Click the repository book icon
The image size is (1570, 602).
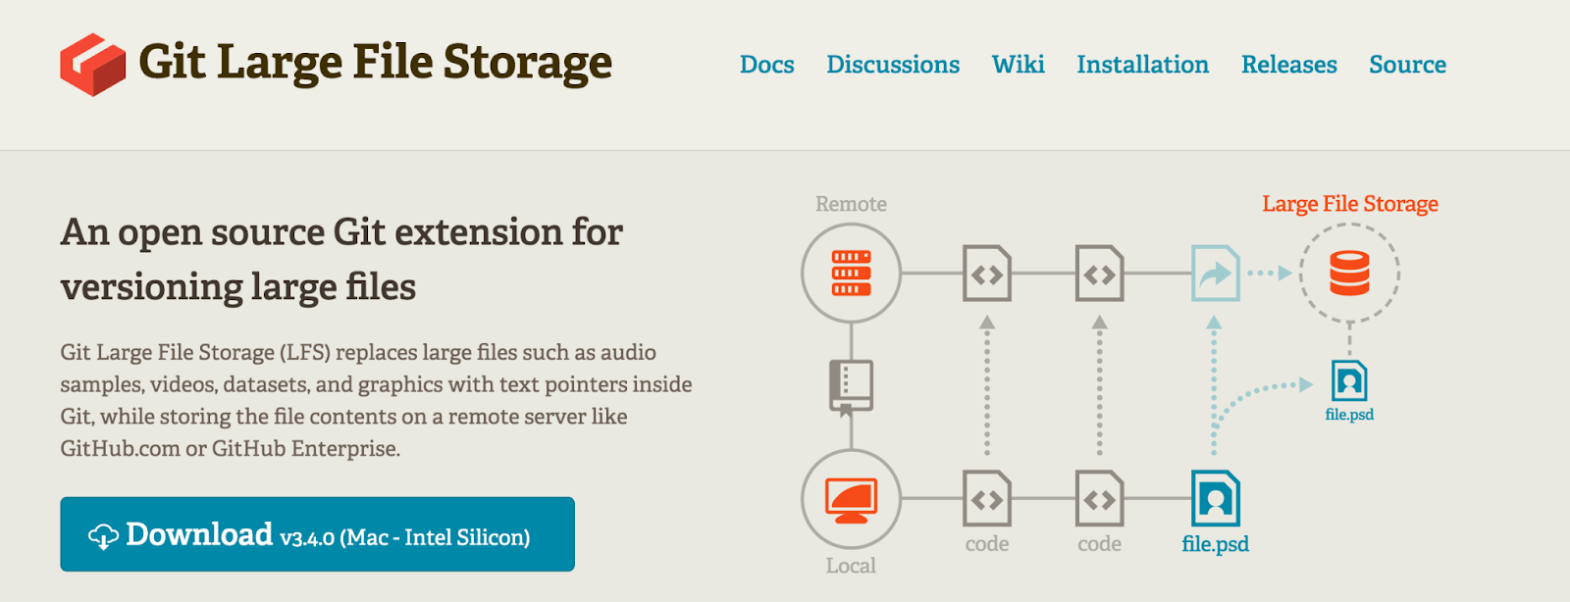coord(851,386)
